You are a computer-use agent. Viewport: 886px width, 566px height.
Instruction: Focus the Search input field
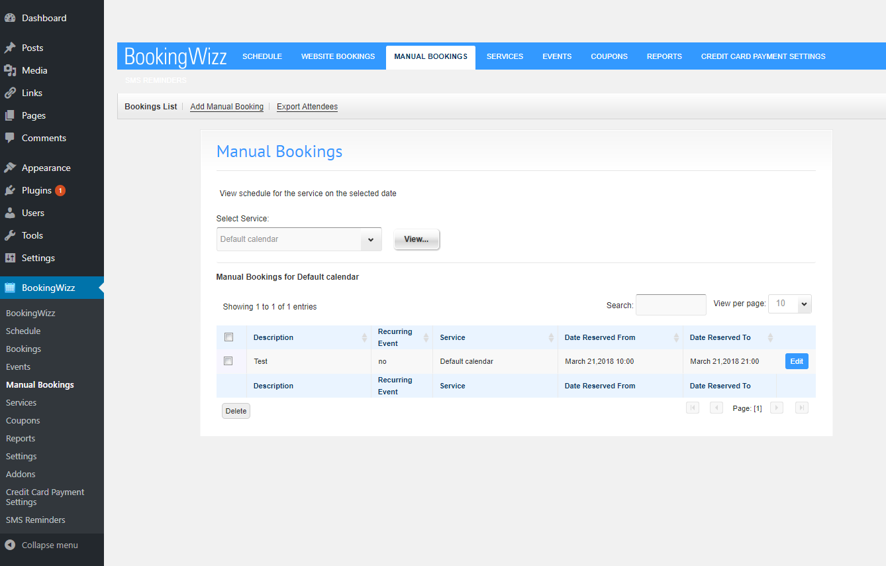coord(671,305)
